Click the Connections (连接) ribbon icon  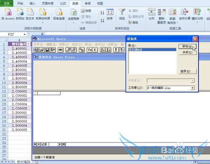86,11
